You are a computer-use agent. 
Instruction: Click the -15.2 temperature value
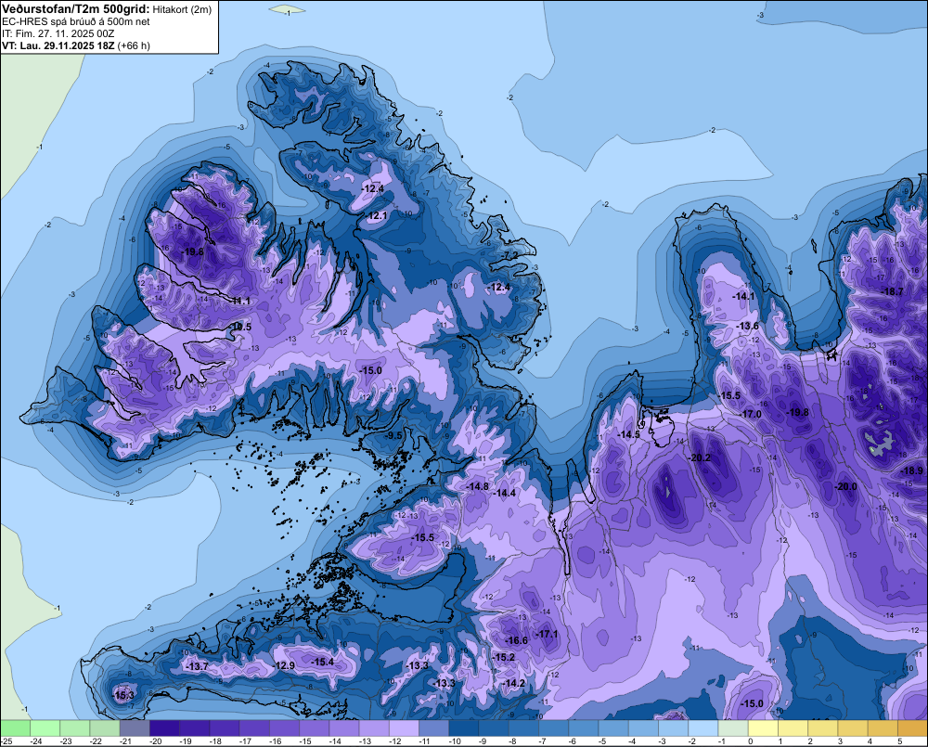click(504, 657)
